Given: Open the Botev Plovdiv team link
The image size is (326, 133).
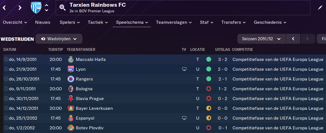Looking at the screenshot, I should 89,128.
